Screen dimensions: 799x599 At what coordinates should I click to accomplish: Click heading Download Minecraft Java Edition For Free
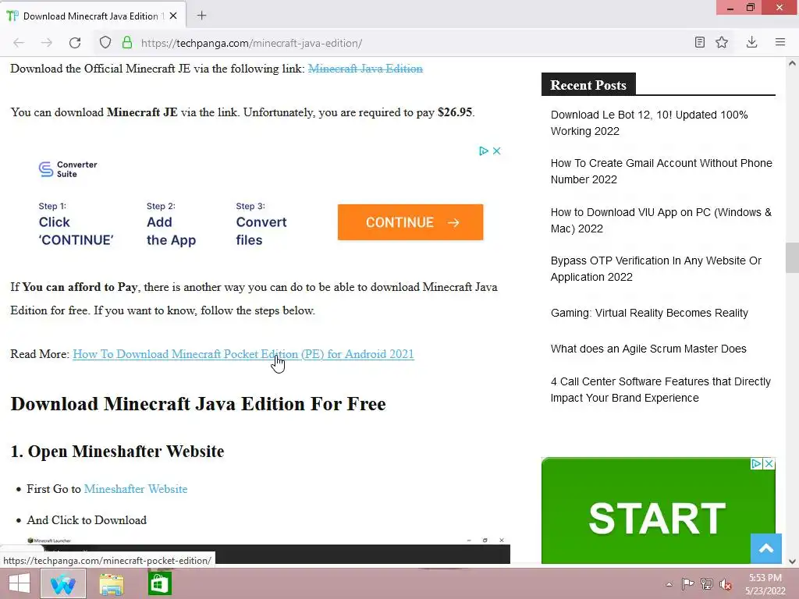pos(198,404)
